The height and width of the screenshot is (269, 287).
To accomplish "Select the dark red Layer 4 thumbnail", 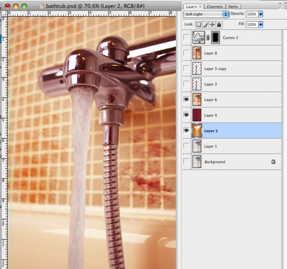I will tap(197, 115).
